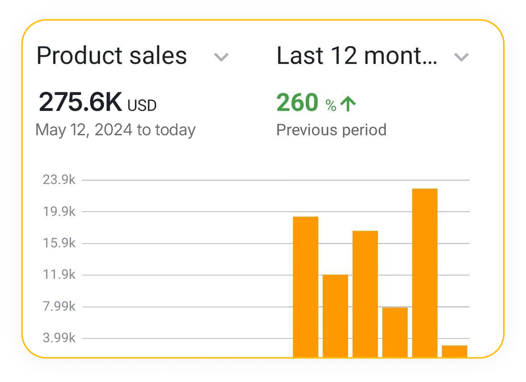Click the chevron beside Last 12 months
526x382 pixels.
point(461,57)
